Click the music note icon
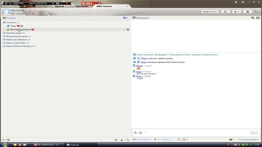262x147 pixels. pos(183,140)
